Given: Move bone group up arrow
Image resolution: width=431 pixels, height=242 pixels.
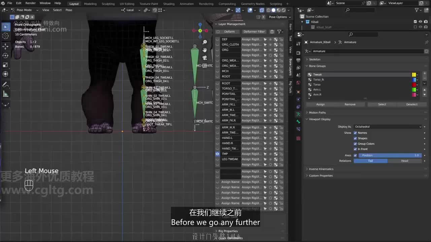Looking at the screenshot, I should click(425, 90).
